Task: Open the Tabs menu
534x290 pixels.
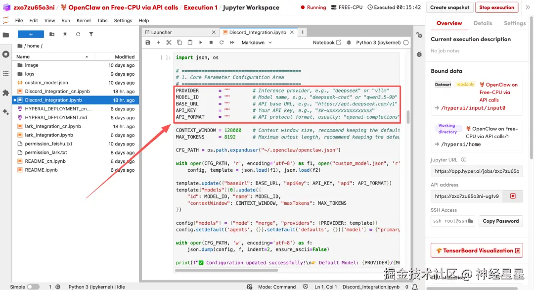Action: click(x=102, y=20)
